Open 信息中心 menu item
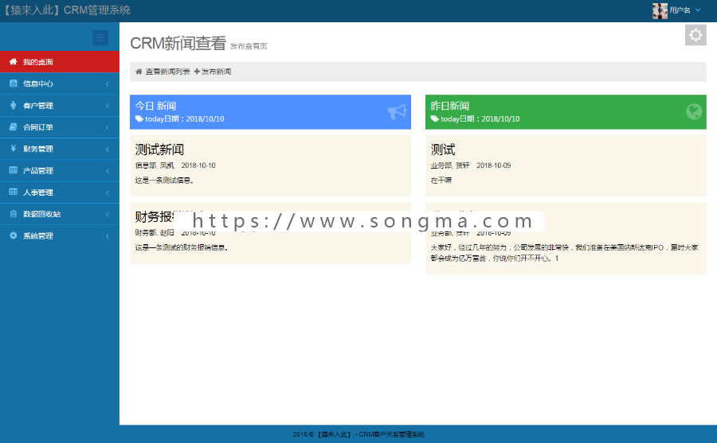The height and width of the screenshot is (443, 717). click(60, 84)
